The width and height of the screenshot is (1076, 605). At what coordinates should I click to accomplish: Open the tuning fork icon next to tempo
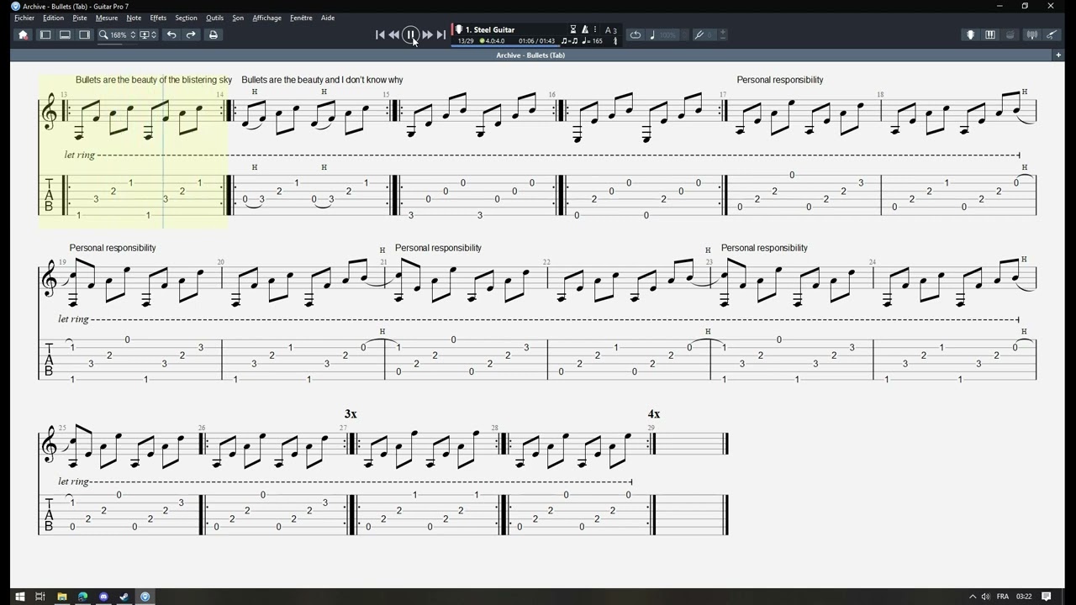[x=615, y=40]
